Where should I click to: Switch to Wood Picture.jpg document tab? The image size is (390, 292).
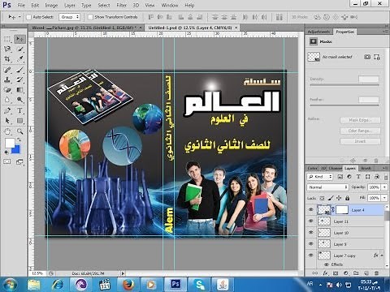pos(86,28)
